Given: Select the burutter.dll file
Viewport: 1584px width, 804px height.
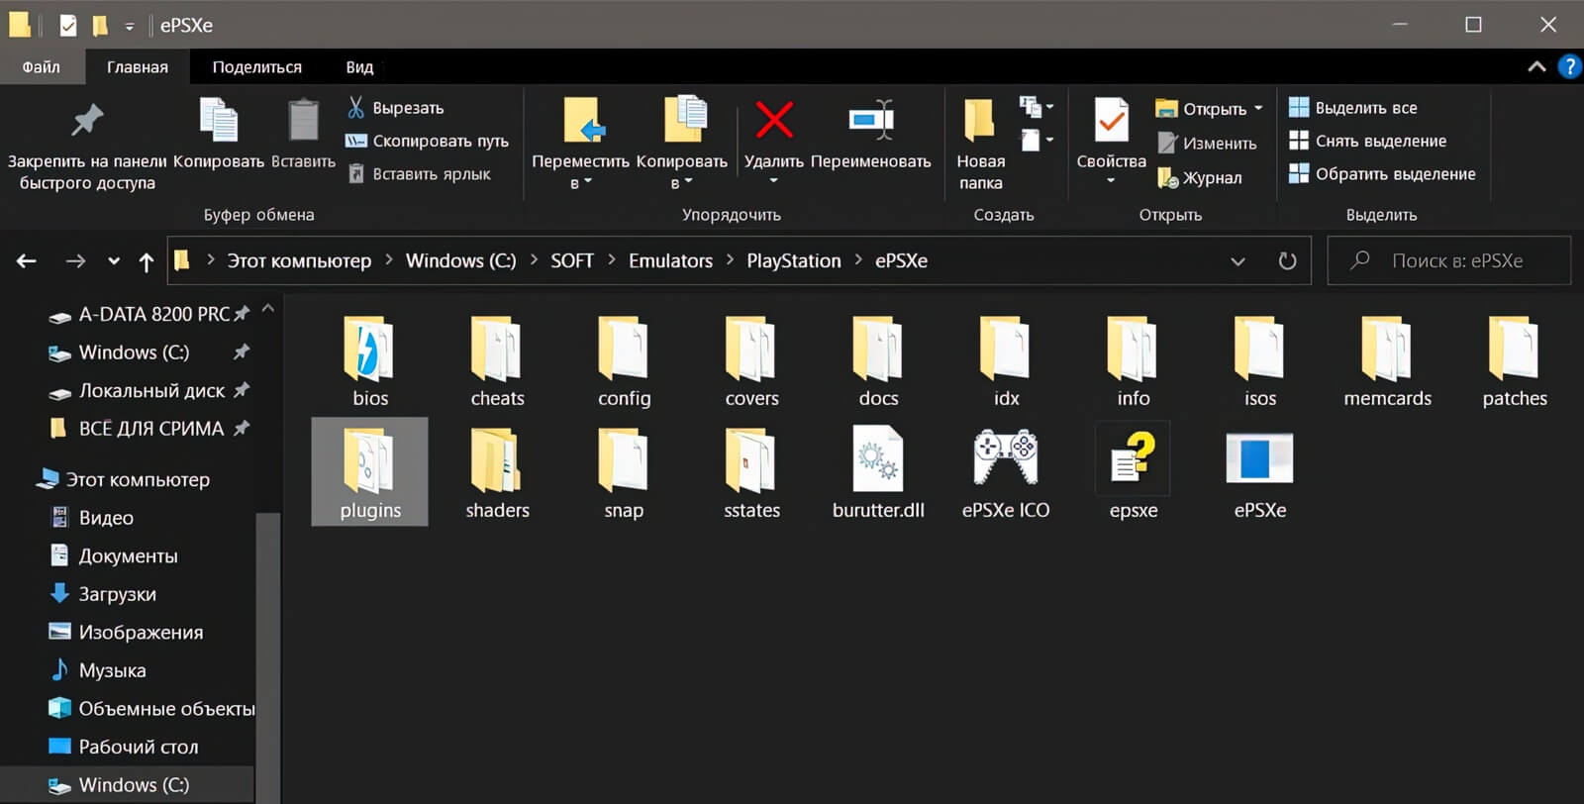Looking at the screenshot, I should pyautogui.click(x=878, y=473).
